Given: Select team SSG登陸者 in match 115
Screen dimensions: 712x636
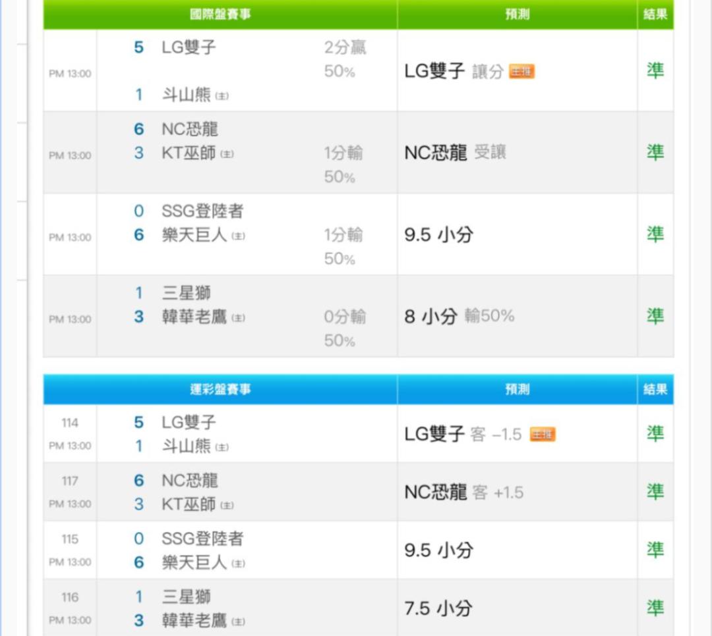Looking at the screenshot, I should pyautogui.click(x=202, y=539).
